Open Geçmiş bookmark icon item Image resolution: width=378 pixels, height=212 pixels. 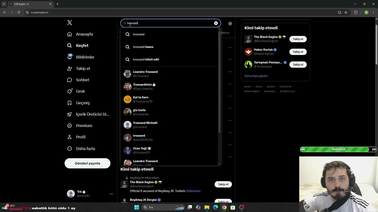(x=79, y=103)
